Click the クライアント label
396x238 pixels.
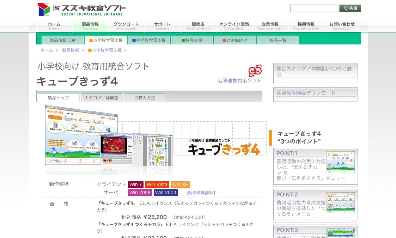(111, 184)
